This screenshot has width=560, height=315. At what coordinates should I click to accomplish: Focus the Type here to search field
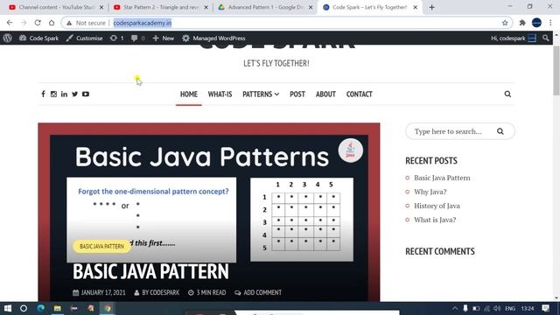pyautogui.click(x=460, y=131)
